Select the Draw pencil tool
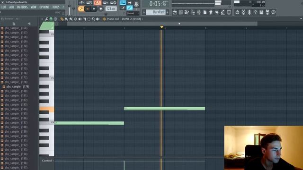 tap(62, 19)
